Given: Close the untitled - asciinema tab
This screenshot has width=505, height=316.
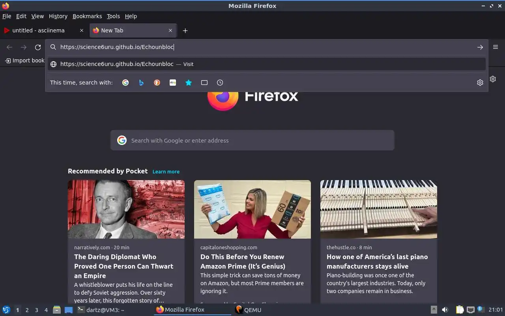Looking at the screenshot, I should (x=82, y=30).
